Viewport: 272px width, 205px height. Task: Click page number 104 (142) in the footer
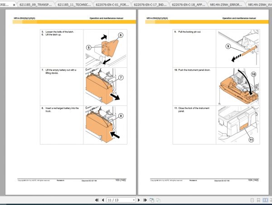coord(253,180)
